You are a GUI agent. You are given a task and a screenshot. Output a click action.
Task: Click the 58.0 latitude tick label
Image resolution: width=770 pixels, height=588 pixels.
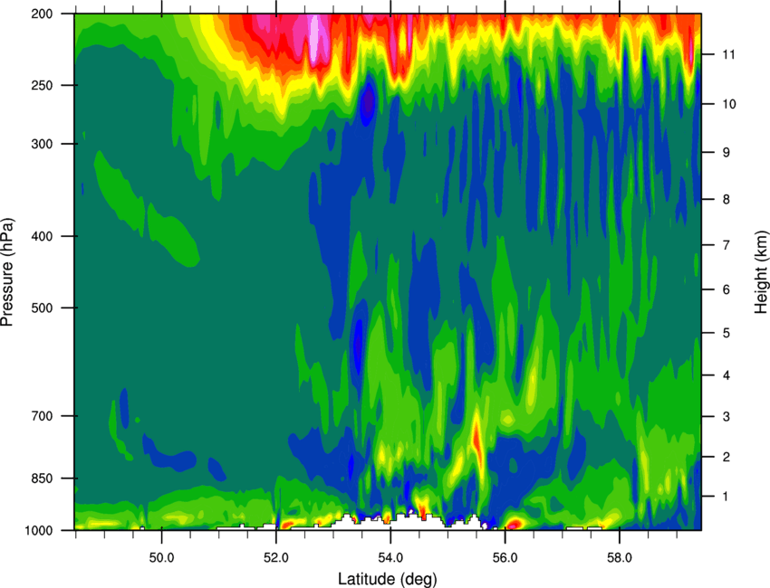pos(620,558)
